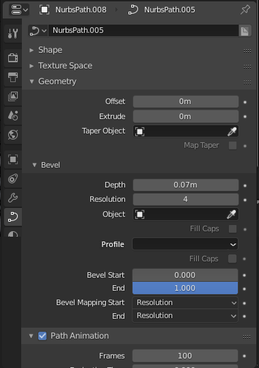
Task: Open the Output properties tab
Action: 13,77
